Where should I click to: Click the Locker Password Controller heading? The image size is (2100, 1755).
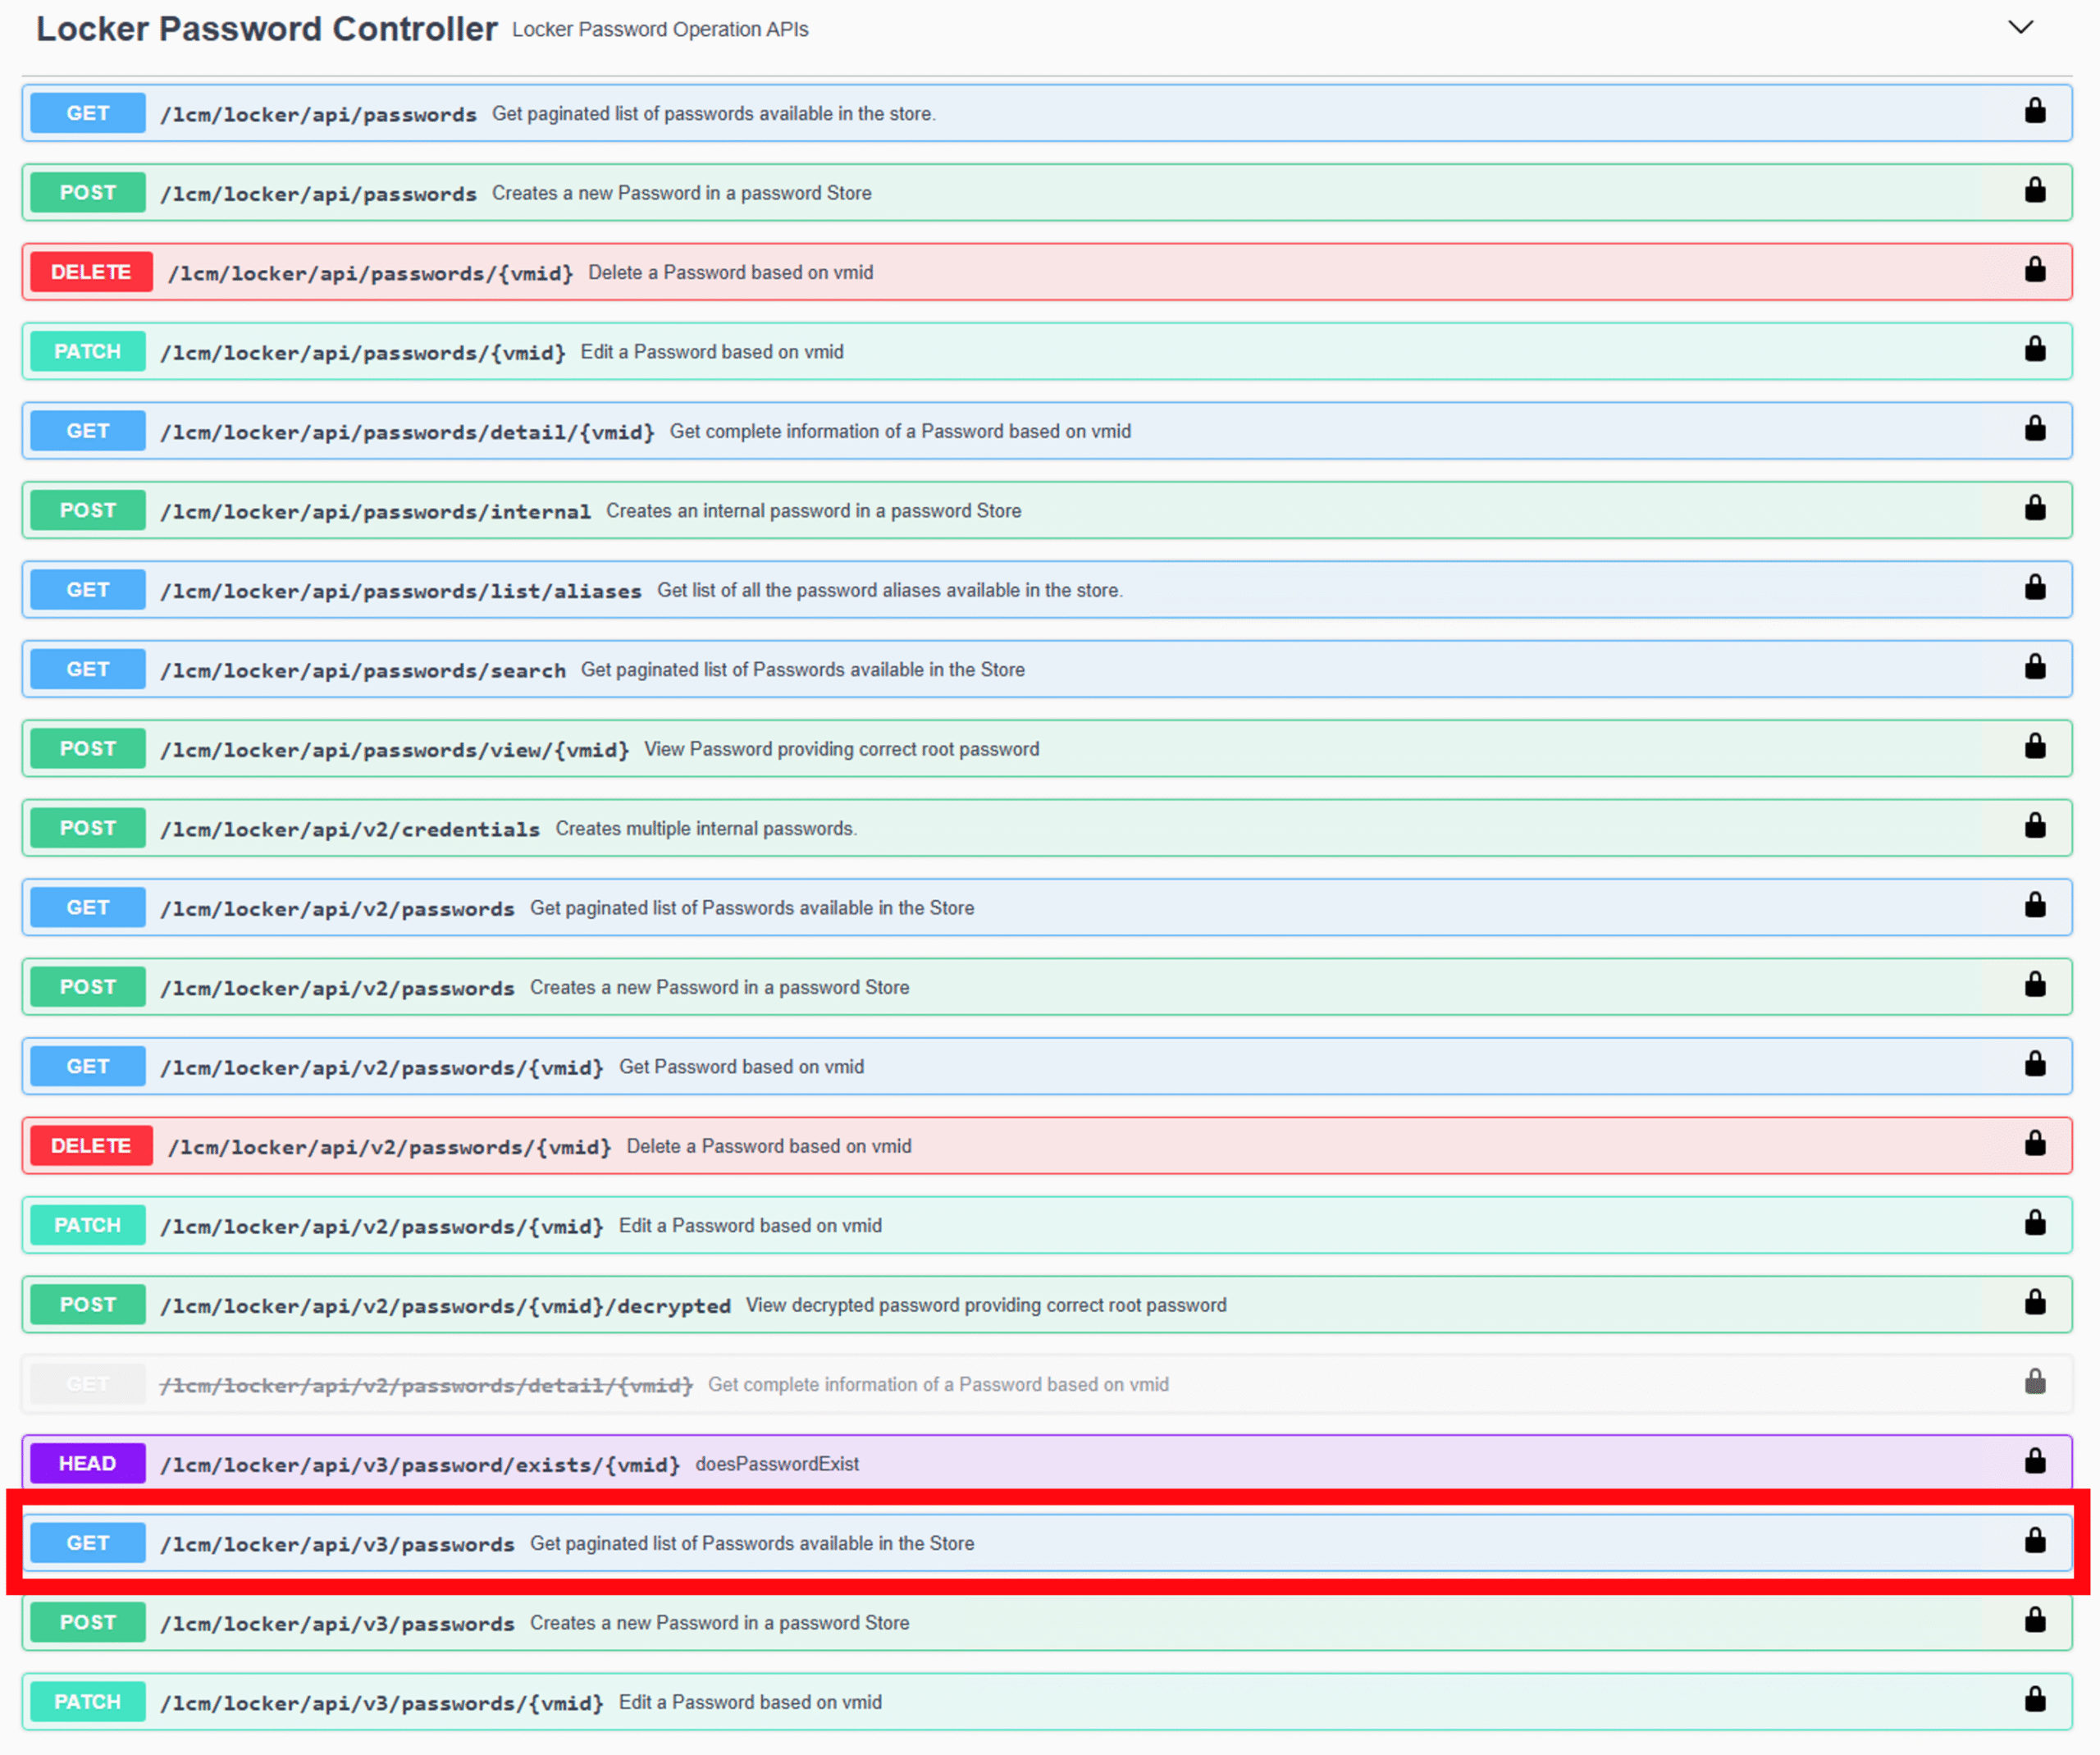(266, 29)
